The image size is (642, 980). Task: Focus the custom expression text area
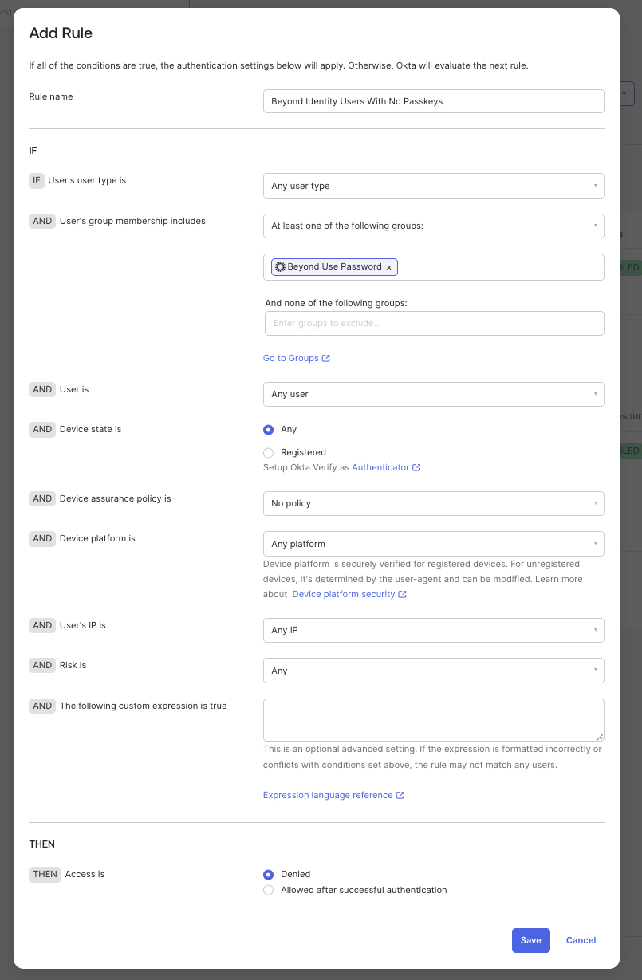pos(433,720)
